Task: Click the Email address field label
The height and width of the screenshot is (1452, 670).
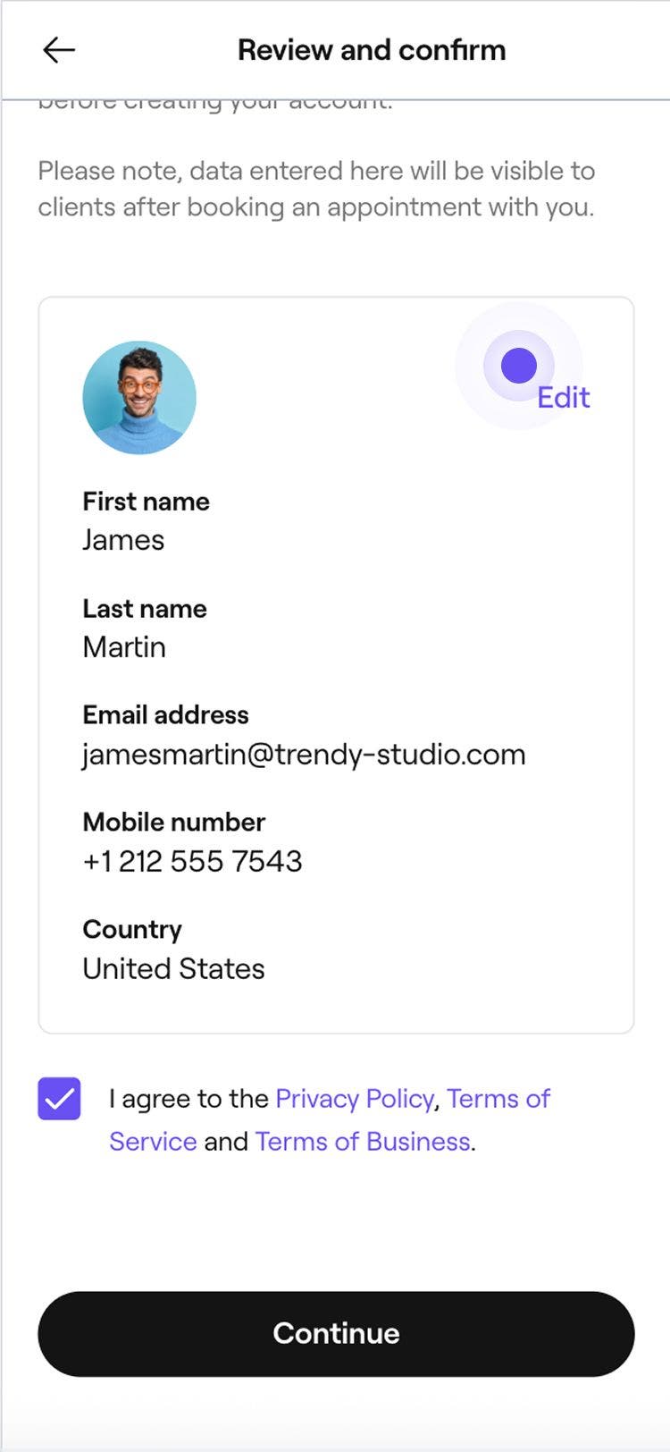Action: [x=165, y=715]
